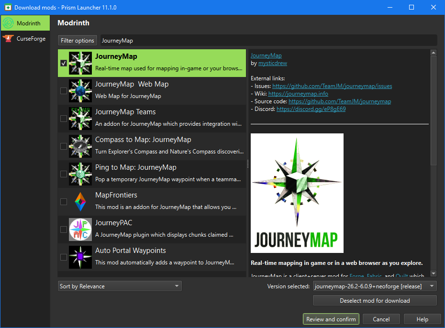445x328 pixels.
Task: Open the Source code GitHub link
Action: tap(340, 101)
